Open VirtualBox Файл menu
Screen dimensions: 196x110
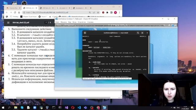click(57, 22)
